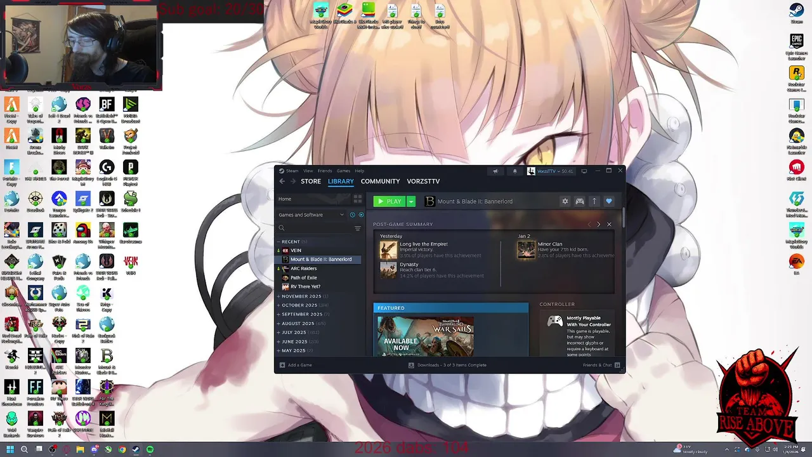
Task: Expand the OCTOBER 2025 section
Action: [x=302, y=305]
